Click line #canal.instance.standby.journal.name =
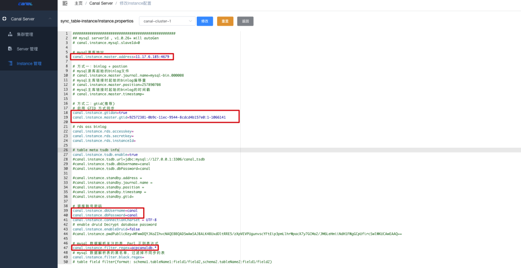This screenshot has height=268, width=521. [x=112, y=183]
